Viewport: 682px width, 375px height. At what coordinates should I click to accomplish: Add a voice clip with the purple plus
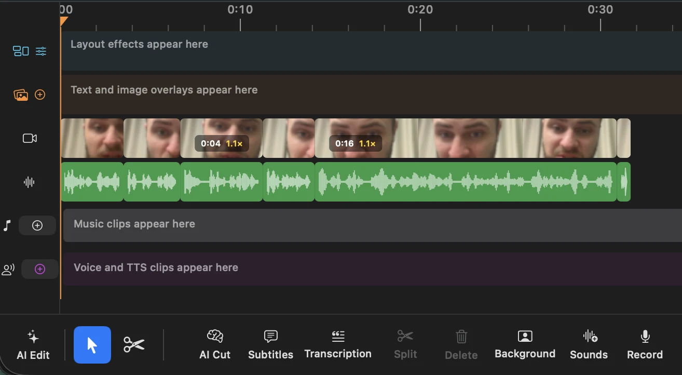click(39, 269)
